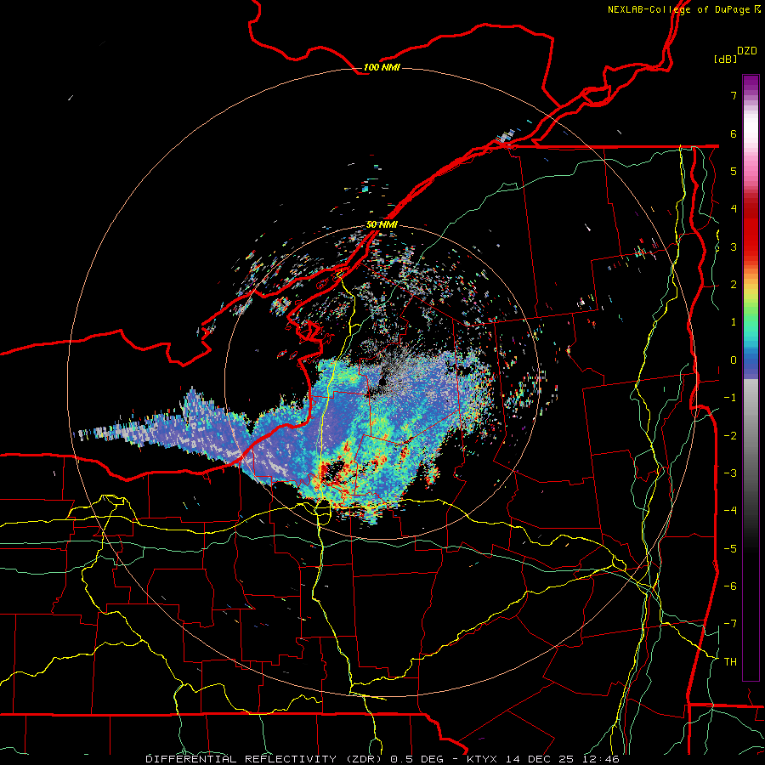Image resolution: width=765 pixels, height=765 pixels.
Task: Click the 100 NMI range ring label
Action: [382, 67]
